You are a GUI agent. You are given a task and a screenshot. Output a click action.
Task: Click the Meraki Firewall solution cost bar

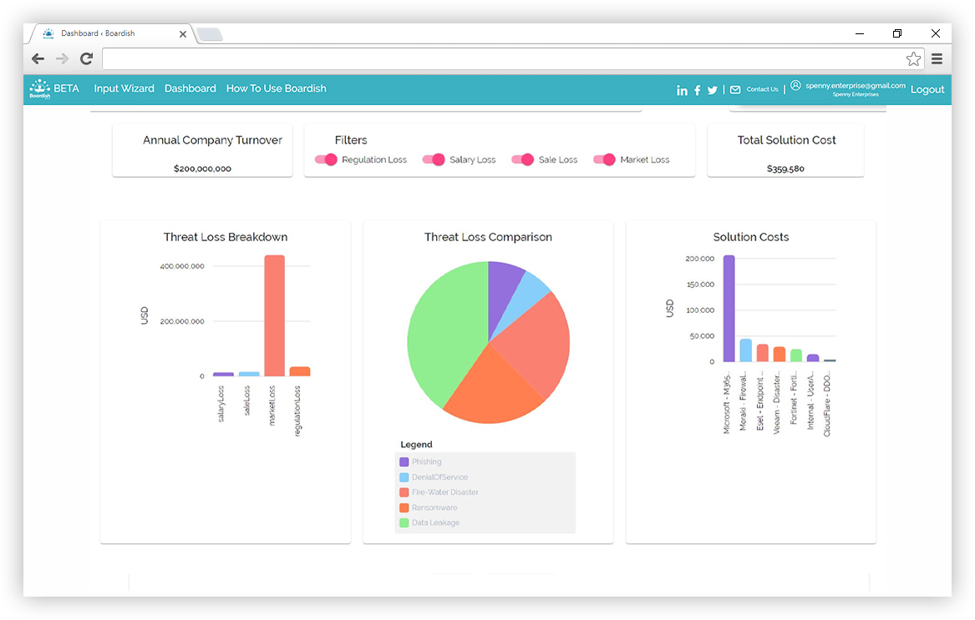(x=745, y=350)
